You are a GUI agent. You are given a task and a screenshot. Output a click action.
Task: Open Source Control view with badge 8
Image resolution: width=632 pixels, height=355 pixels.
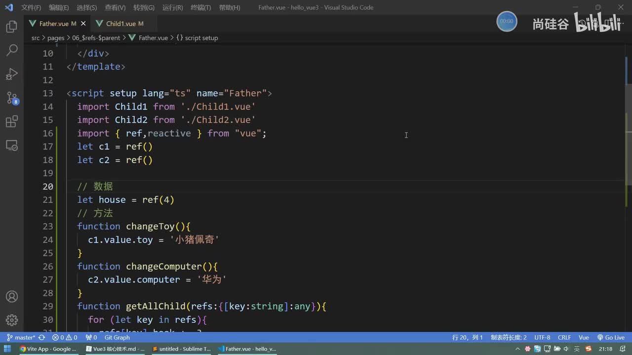point(12,98)
